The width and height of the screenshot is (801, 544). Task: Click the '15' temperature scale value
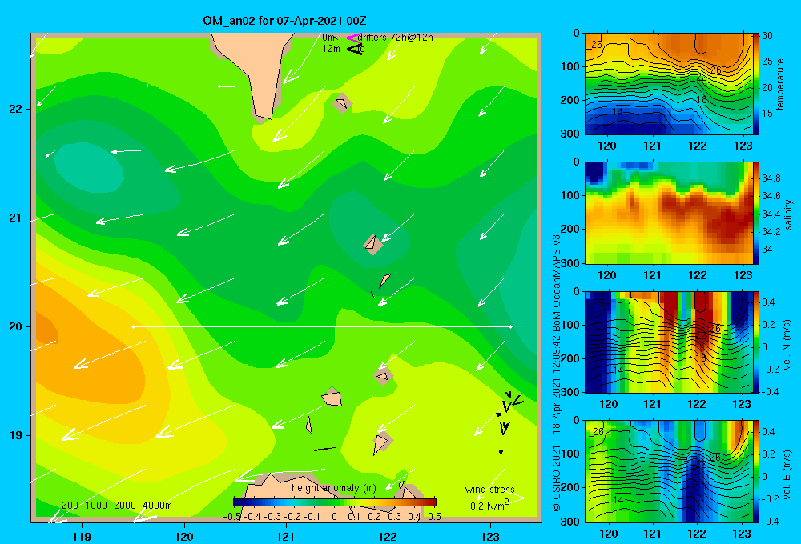767,114
